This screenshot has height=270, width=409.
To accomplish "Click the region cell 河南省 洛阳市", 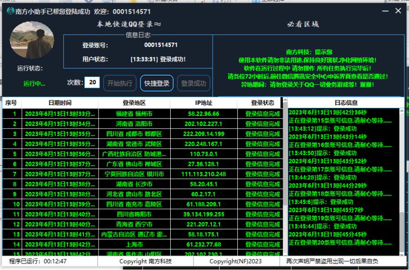I will pyautogui.click(x=134, y=124).
